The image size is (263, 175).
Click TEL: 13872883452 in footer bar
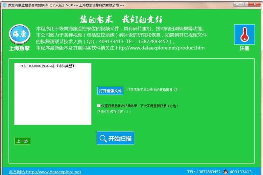(204, 172)
